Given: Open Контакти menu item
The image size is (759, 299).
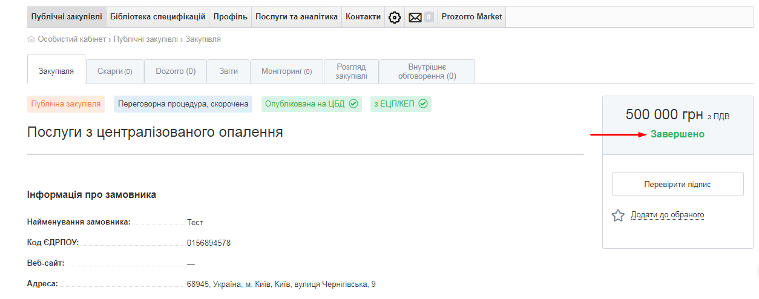Looking at the screenshot, I should coord(363,17).
